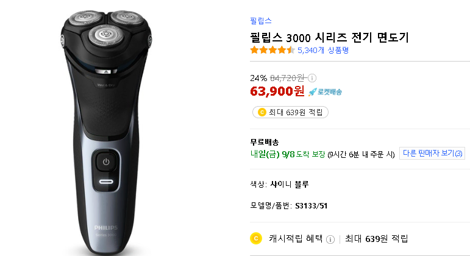Open the 5,340개 상품평 reviews link
Viewport: 470px width, 256px height.
click(x=323, y=51)
